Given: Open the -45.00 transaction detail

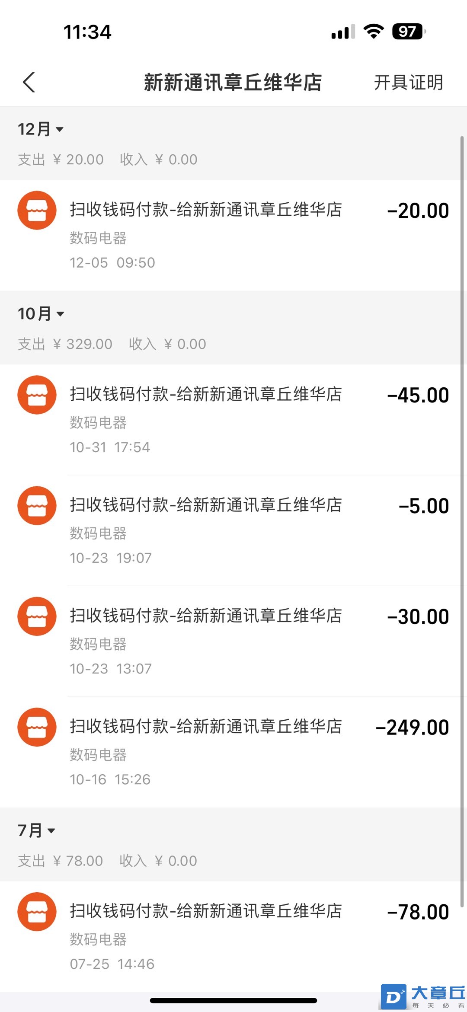Looking at the screenshot, I should (x=233, y=420).
